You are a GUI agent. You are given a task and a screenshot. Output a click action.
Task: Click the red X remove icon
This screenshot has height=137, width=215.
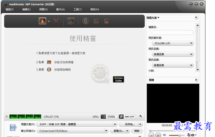click(56, 21)
